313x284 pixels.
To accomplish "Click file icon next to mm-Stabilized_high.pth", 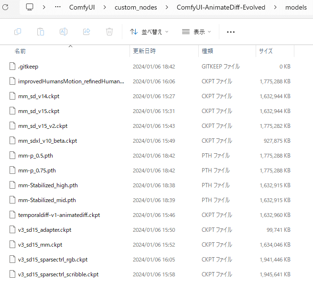I will 12,185.
